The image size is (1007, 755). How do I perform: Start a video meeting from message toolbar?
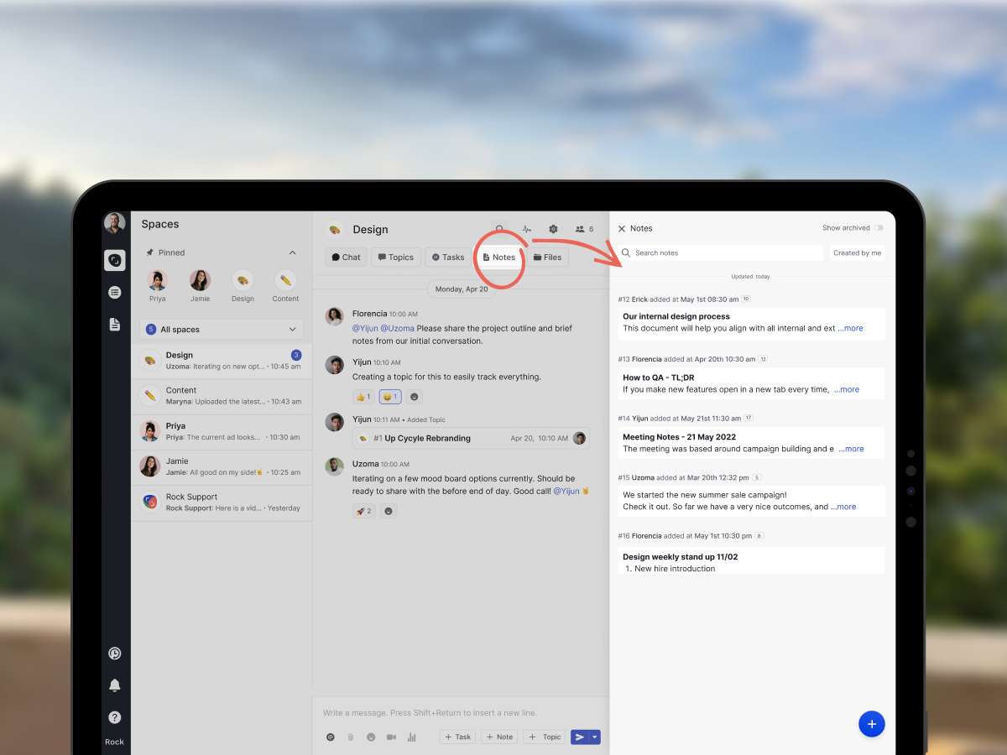391,737
